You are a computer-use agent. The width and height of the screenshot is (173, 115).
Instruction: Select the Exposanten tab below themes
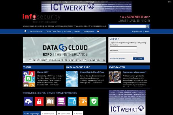65,113
